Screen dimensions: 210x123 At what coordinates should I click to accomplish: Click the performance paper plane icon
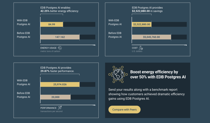pos(60,108)
